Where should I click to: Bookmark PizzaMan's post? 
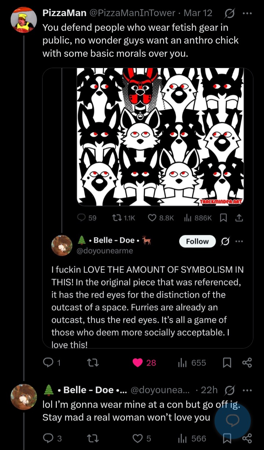(x=227, y=362)
